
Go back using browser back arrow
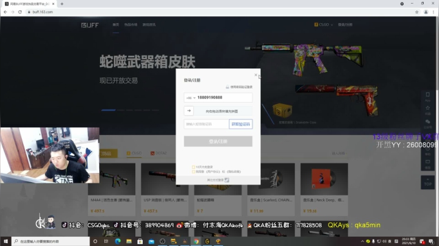5,12
